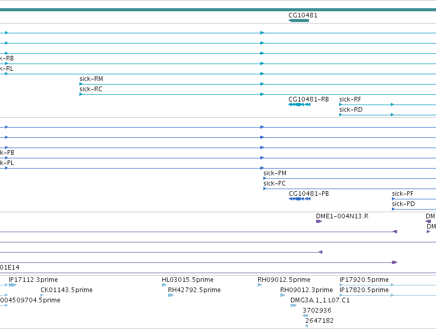Select the IP17820.5prime EST label
The image size is (436, 329).
(x=364, y=290)
